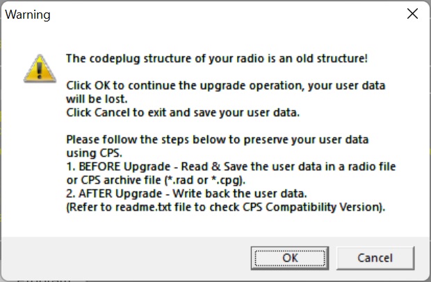This screenshot has height=282, width=431.
Task: Click the '*.rad or *.cpg' extensions text
Action: tap(205, 180)
